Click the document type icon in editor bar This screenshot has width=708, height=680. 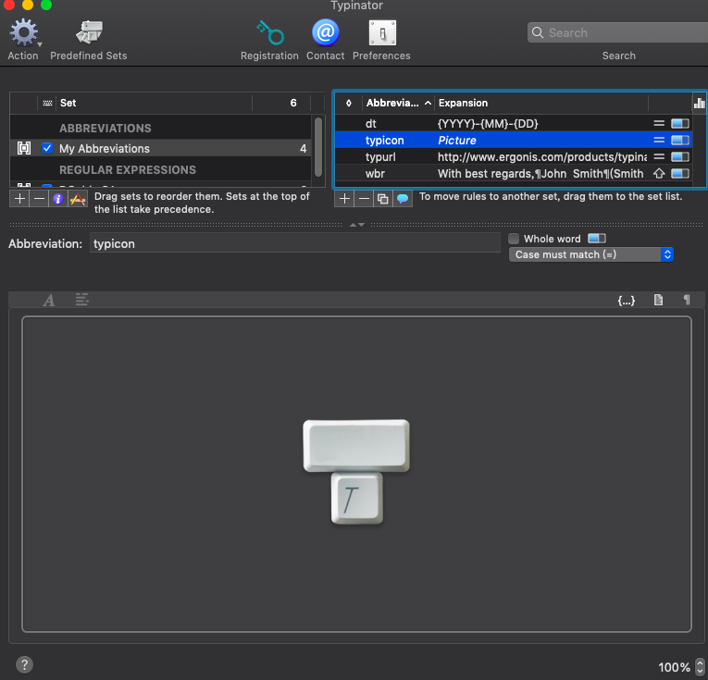pos(658,300)
